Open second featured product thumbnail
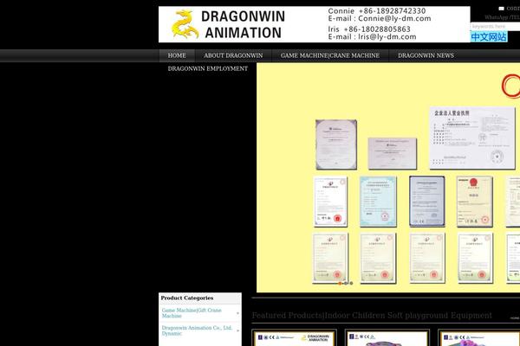The width and height of the screenshot is (520, 346). coord(387,337)
